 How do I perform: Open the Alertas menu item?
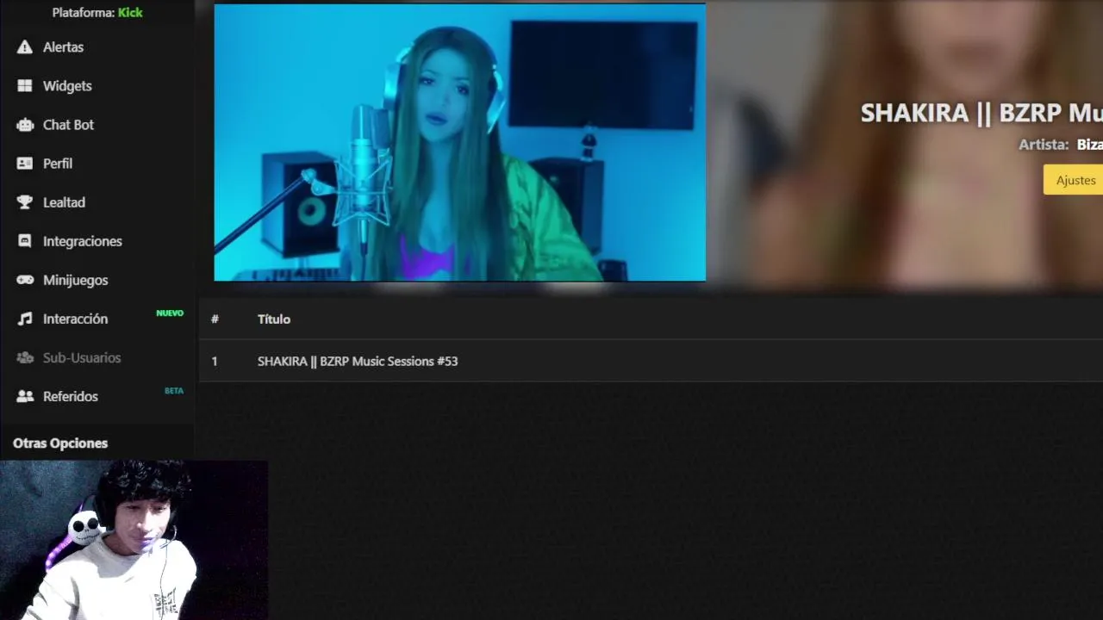pyautogui.click(x=64, y=47)
